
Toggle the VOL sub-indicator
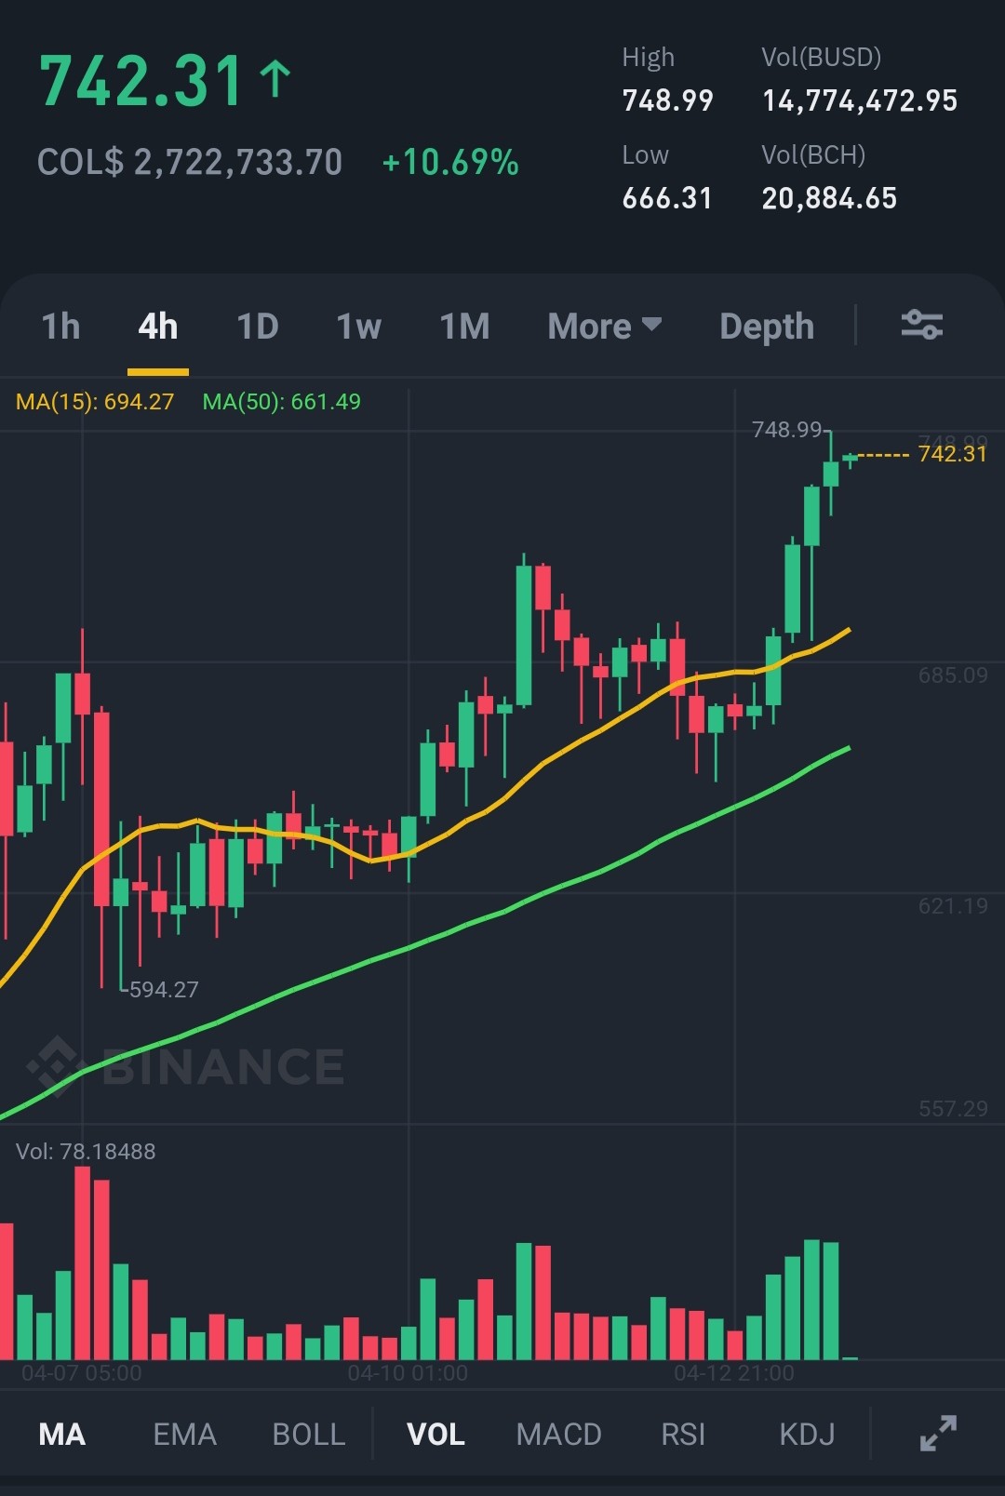(435, 1434)
